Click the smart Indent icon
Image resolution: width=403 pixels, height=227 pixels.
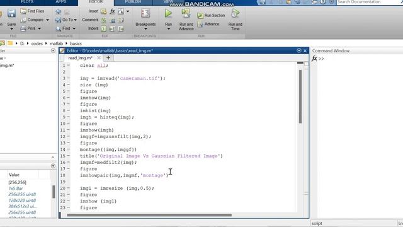point(103,28)
